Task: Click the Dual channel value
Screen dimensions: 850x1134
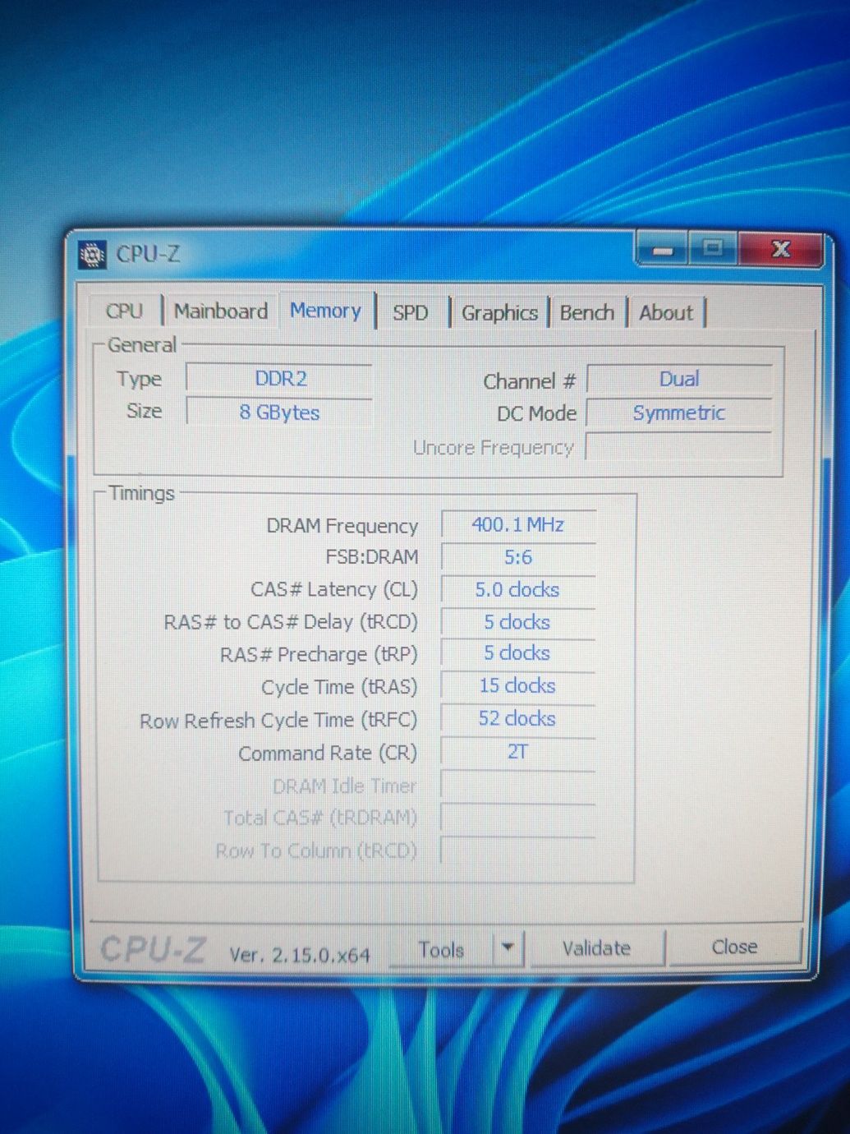Action: coord(679,380)
